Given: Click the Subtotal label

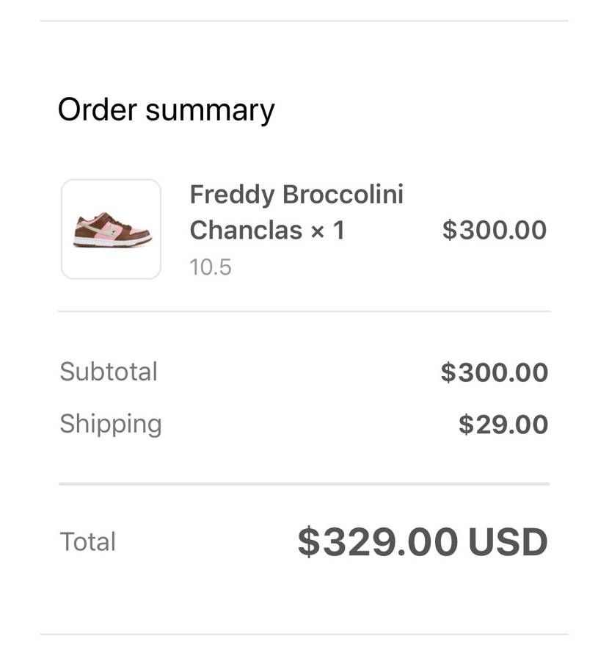Looking at the screenshot, I should point(109,372).
